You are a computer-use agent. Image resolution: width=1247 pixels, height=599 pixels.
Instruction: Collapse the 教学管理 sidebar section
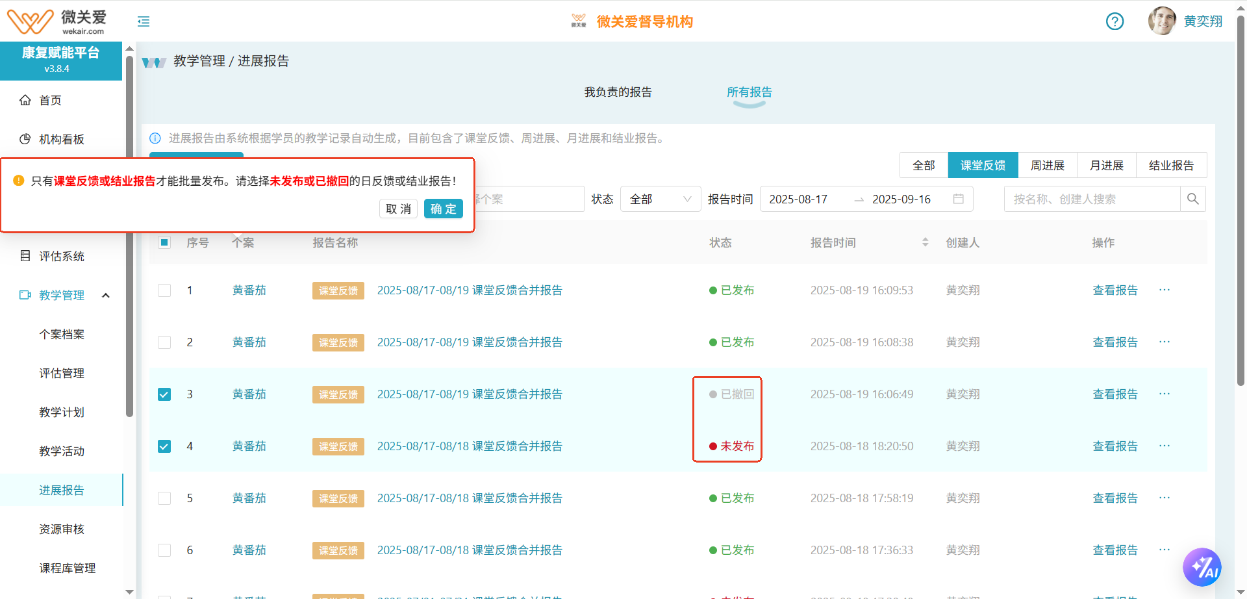pyautogui.click(x=106, y=295)
